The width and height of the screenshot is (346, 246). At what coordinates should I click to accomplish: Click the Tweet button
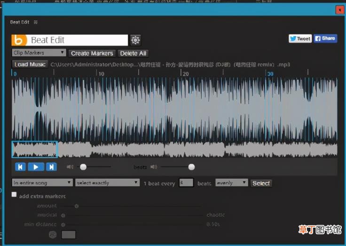(300, 39)
